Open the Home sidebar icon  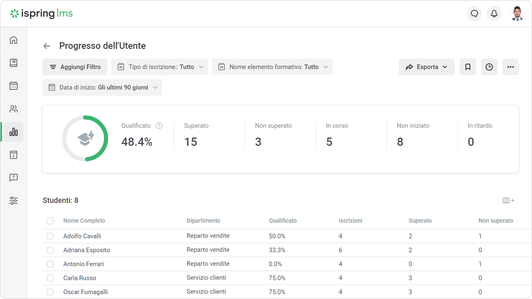14,40
